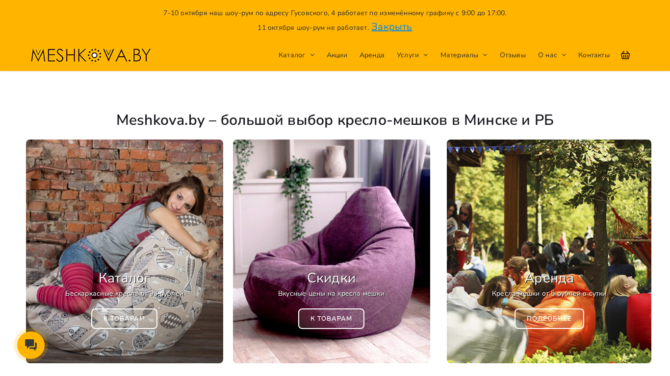The image size is (670, 376).
Task: Open the Аренда menu item
Action: click(372, 55)
